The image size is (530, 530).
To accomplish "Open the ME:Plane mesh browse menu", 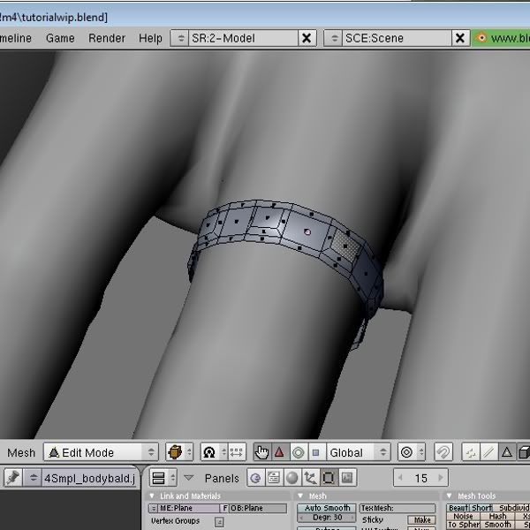I will [154, 508].
